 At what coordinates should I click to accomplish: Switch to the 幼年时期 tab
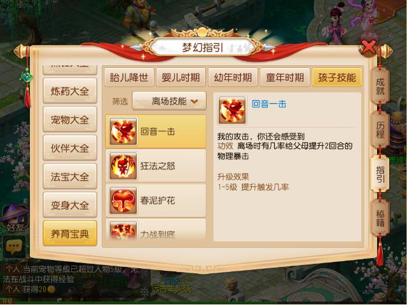[233, 77]
